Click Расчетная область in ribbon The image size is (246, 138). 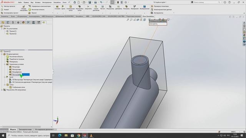click(37, 10)
